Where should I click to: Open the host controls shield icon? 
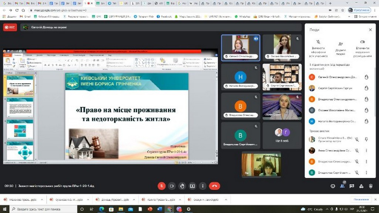coord(371,186)
